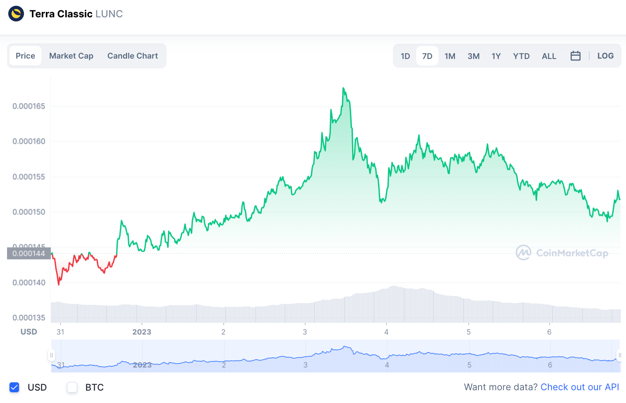Set time range to 1Y
This screenshot has height=403, width=626.
point(496,56)
